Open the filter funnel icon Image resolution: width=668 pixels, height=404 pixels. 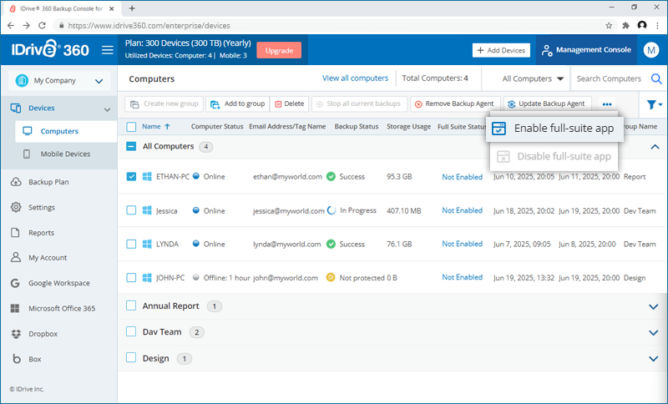(x=652, y=104)
